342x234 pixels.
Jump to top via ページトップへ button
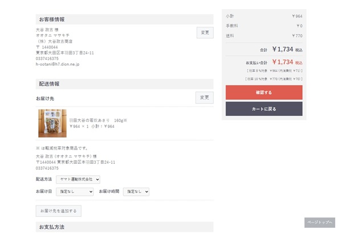320,222
